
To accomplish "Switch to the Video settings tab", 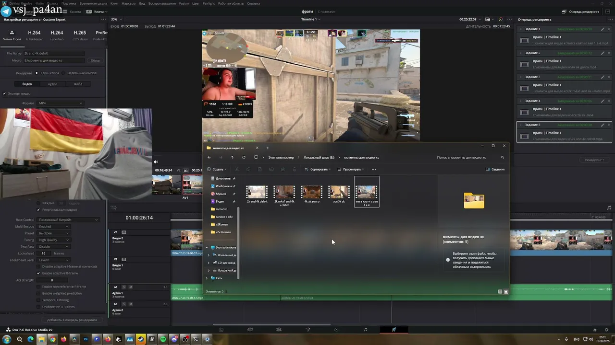I will pos(27,84).
